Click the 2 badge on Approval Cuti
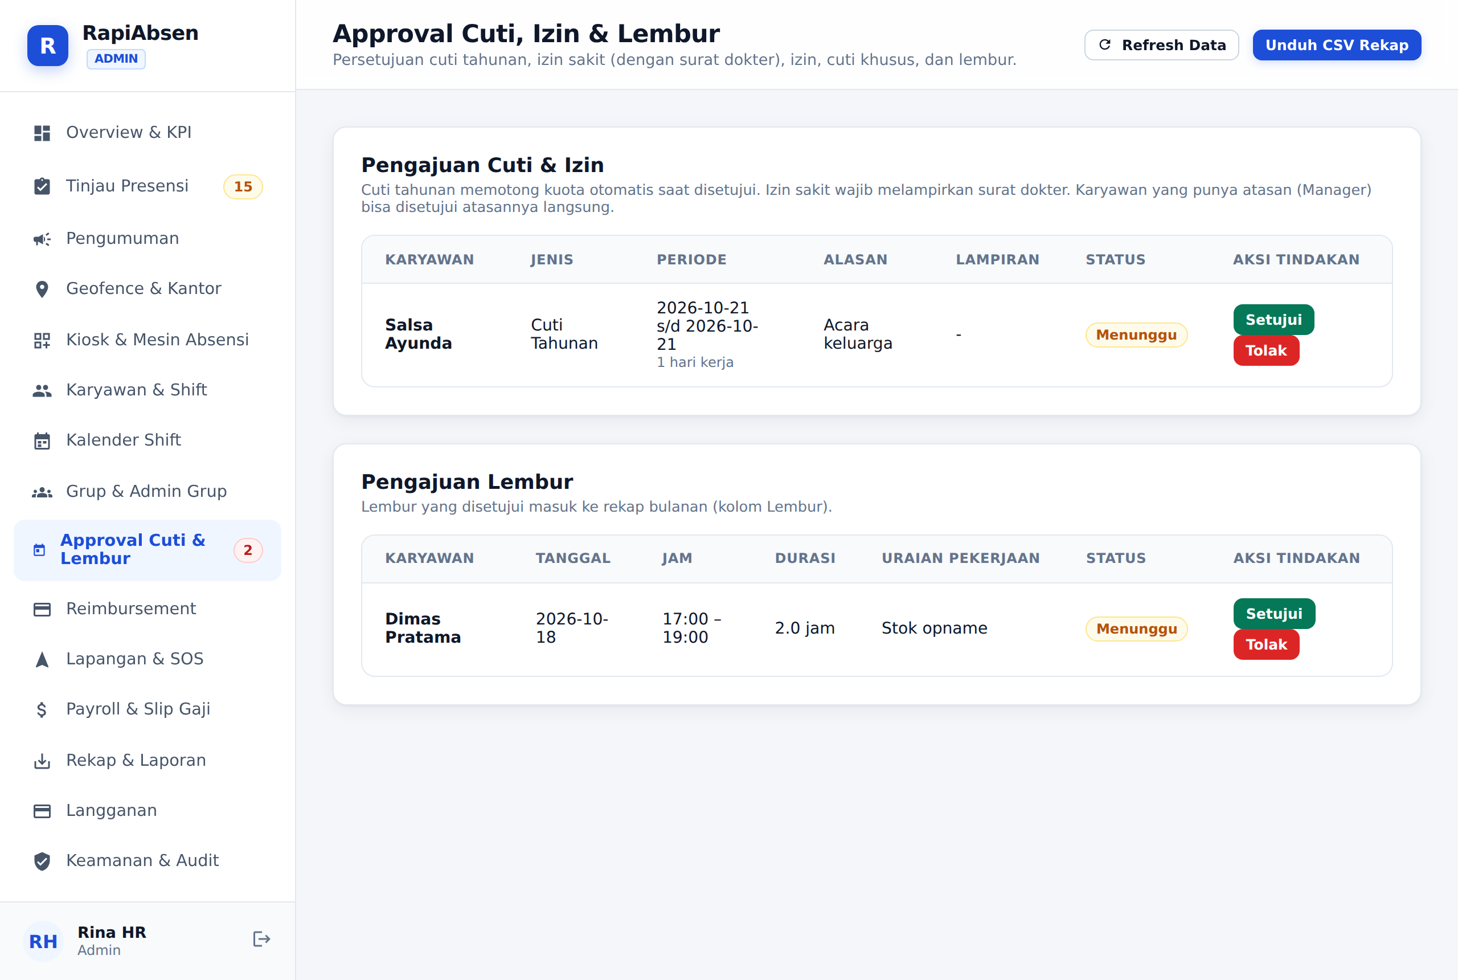The image size is (1458, 980). pos(248,550)
